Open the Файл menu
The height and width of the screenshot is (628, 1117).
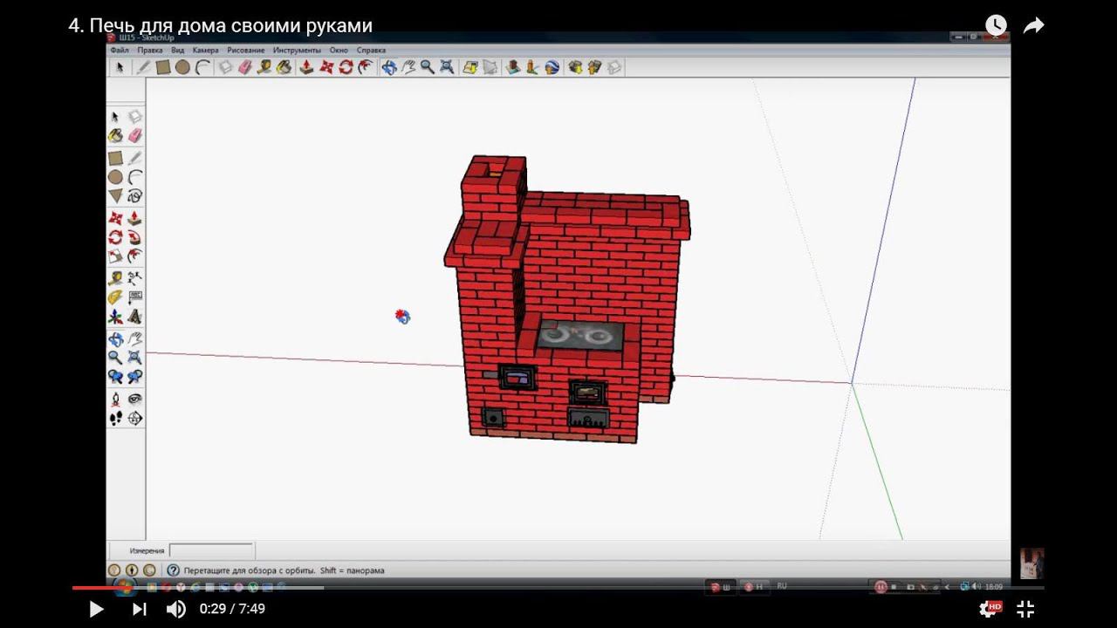tap(120, 51)
